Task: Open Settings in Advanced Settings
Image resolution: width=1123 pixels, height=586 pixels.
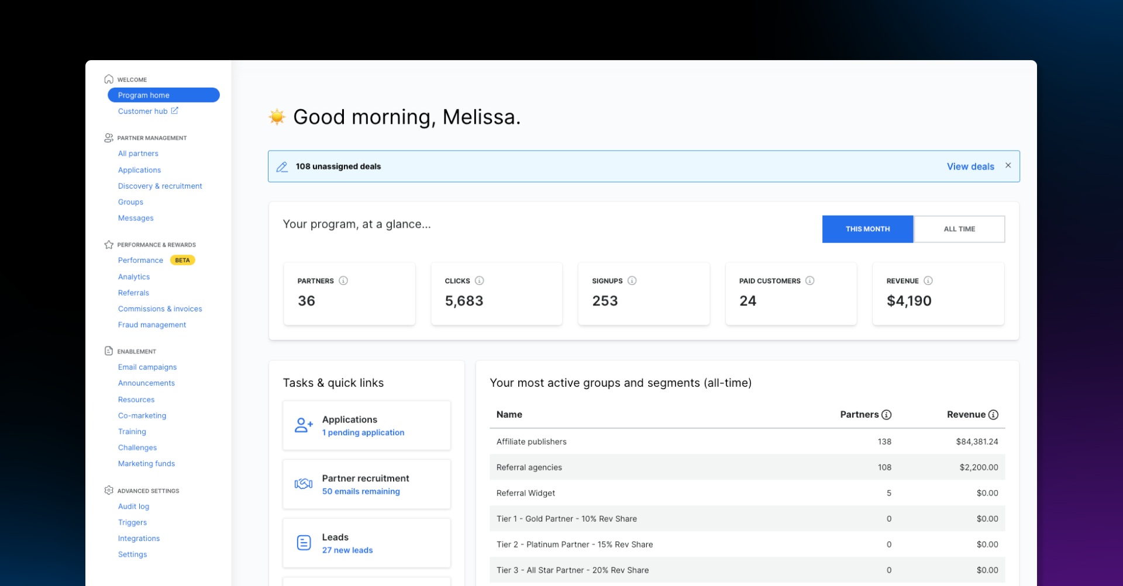Action: point(132,554)
